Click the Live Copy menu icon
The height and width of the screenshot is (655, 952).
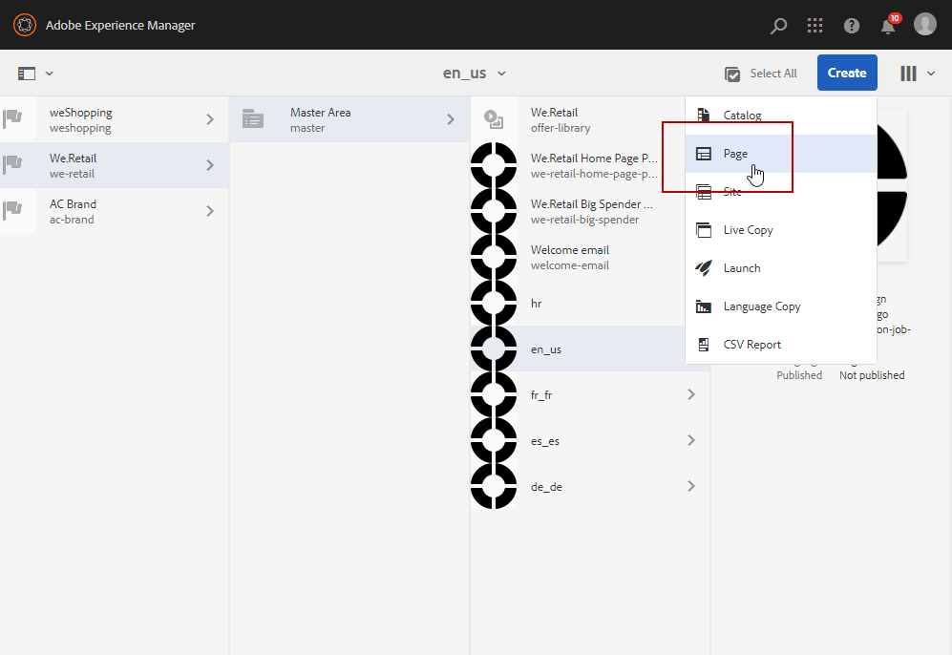704,230
